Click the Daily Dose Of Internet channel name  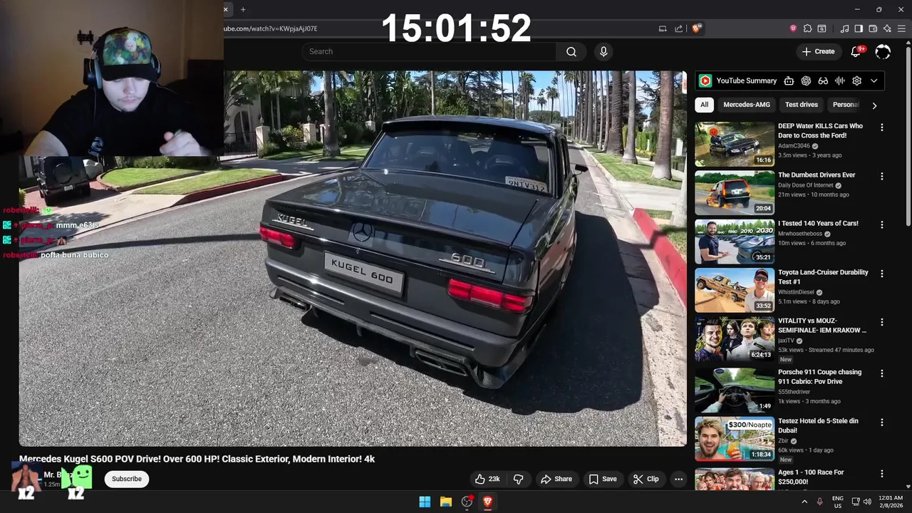pyautogui.click(x=806, y=185)
